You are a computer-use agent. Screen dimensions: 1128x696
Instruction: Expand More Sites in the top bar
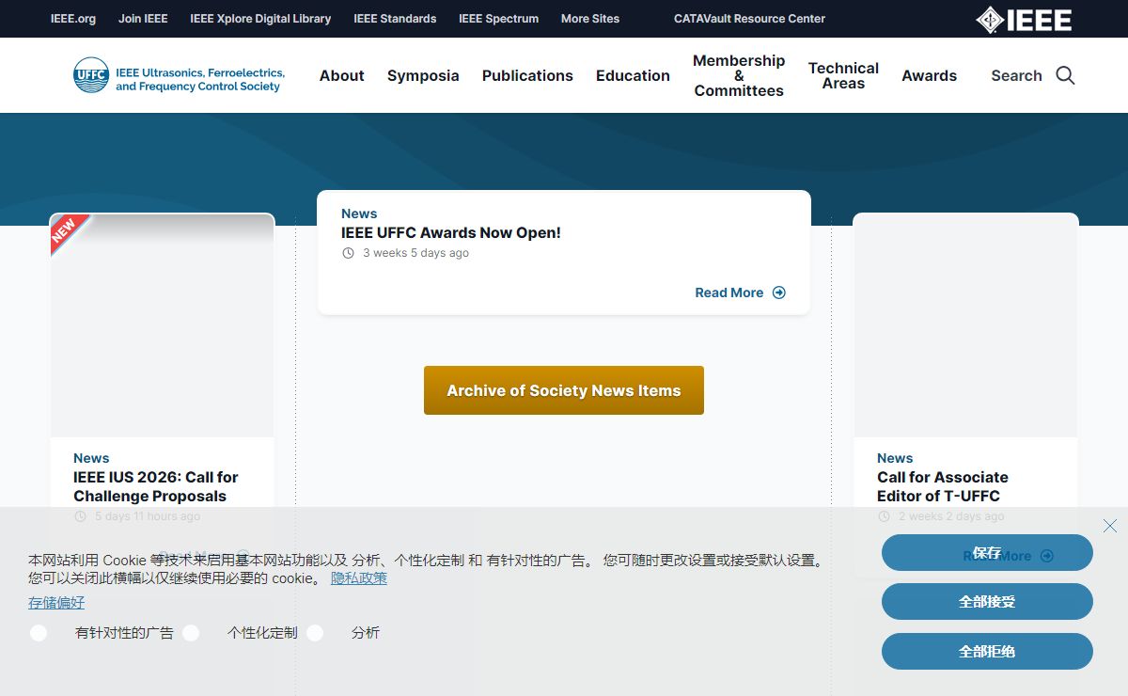(x=590, y=19)
